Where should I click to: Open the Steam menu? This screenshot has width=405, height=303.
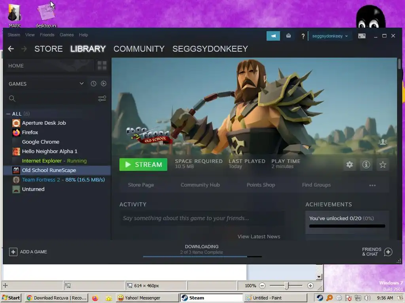coord(14,35)
